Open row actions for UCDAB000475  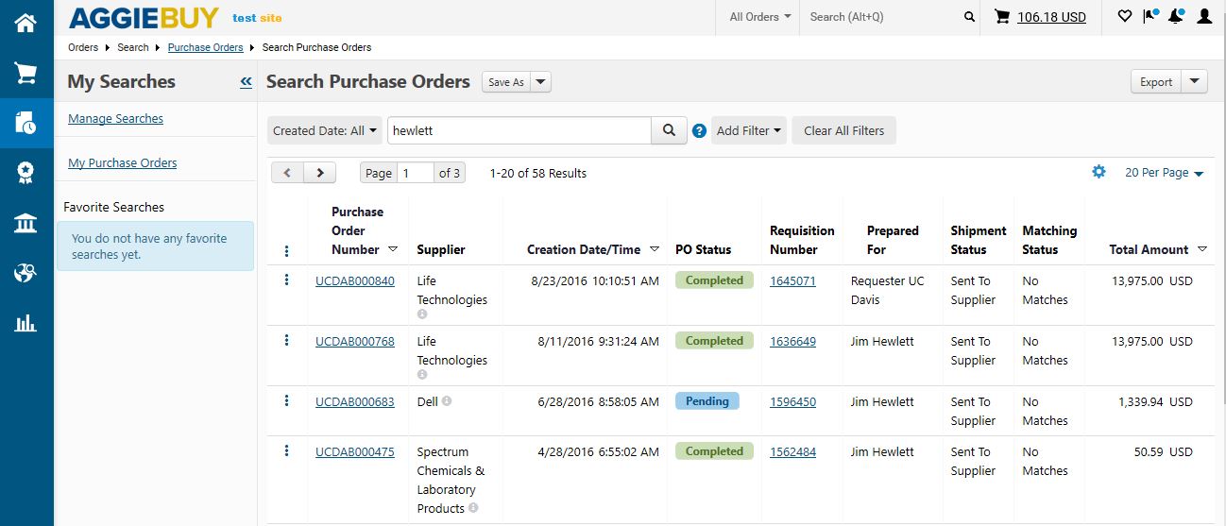(x=286, y=450)
